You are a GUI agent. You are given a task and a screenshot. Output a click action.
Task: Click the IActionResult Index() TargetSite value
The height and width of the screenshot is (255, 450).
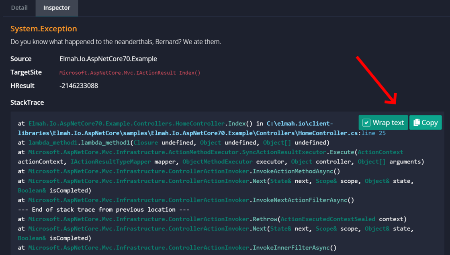130,73
